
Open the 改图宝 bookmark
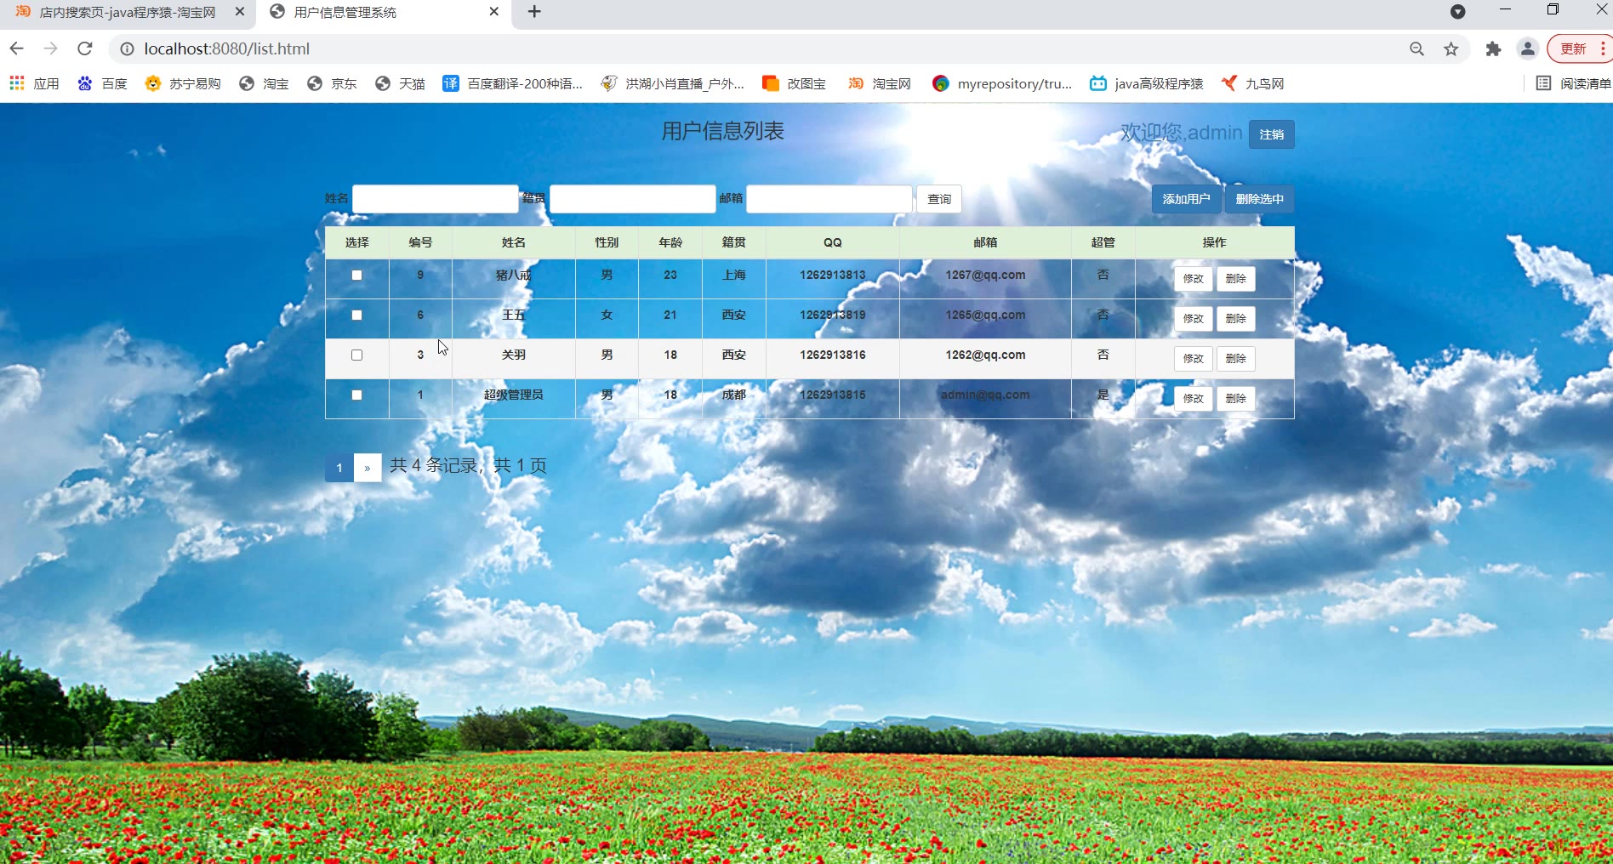795,83
